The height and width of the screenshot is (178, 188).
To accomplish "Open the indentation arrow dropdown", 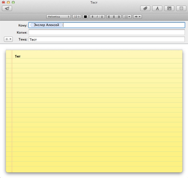I will (x=138, y=17).
